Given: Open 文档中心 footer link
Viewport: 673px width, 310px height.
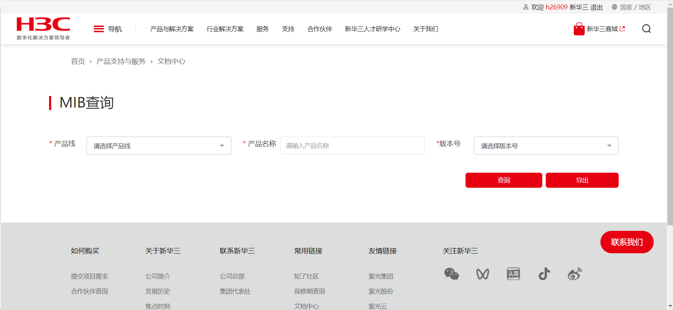Looking at the screenshot, I should (x=306, y=306).
